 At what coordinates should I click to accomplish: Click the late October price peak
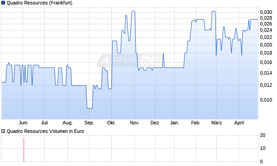(x=134, y=11)
